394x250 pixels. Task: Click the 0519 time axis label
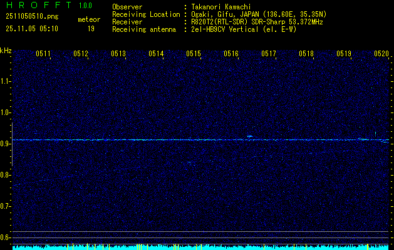(344, 53)
